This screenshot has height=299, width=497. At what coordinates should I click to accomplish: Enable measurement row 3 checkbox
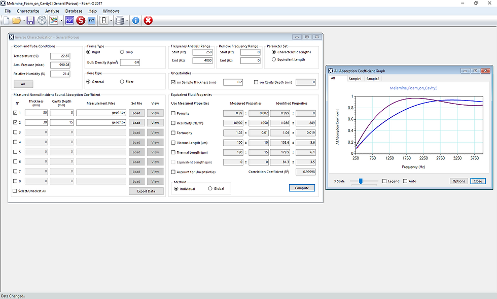[15, 132]
